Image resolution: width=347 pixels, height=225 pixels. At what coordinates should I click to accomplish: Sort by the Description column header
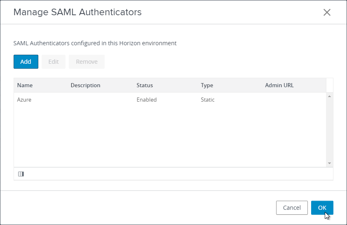85,85
